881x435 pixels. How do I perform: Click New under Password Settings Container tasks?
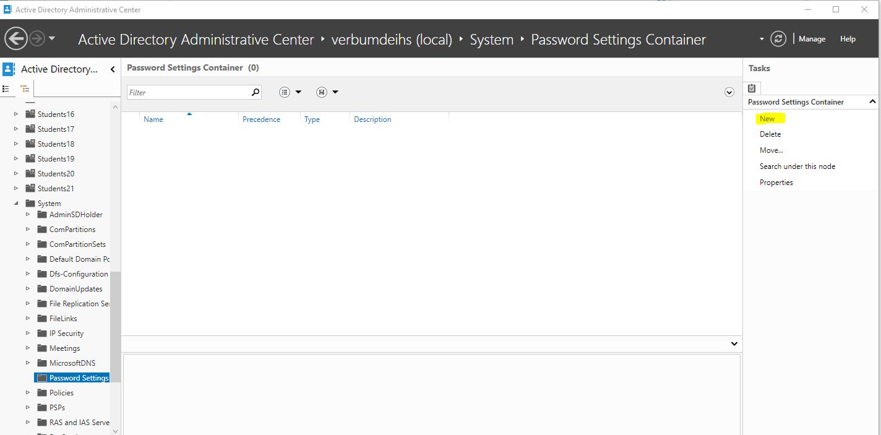768,118
